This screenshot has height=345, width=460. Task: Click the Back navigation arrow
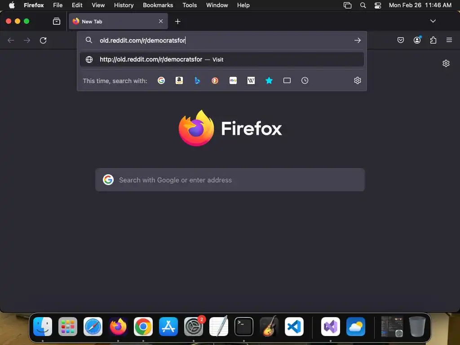[x=11, y=40]
